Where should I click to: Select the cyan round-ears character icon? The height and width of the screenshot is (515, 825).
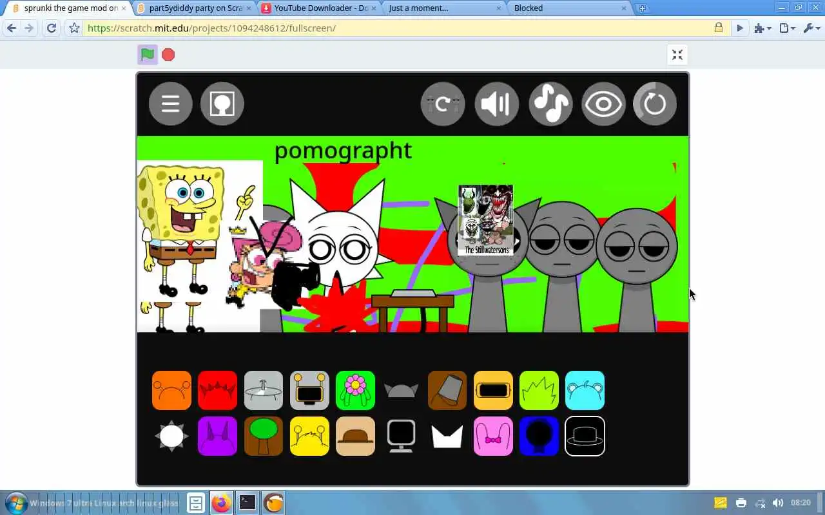click(585, 390)
